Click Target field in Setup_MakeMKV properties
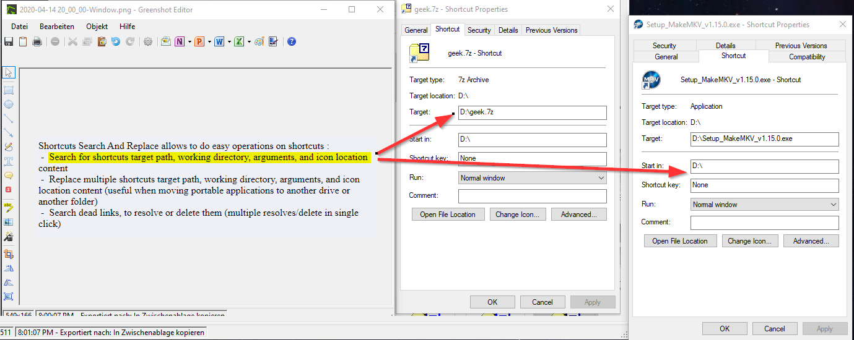The width and height of the screenshot is (854, 340). pos(765,139)
